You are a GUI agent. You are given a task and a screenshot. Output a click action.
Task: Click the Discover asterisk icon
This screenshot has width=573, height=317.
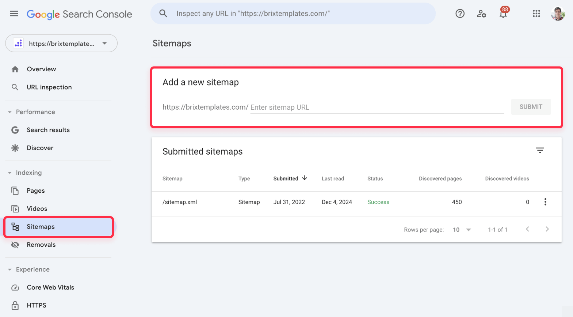15,148
